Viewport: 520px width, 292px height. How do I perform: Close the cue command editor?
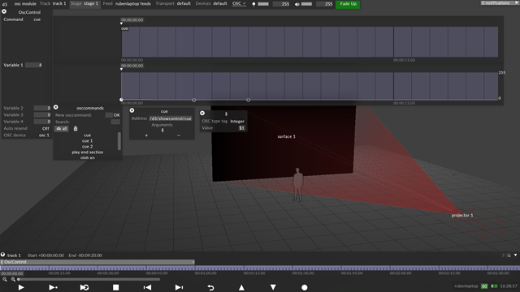tap(132, 110)
